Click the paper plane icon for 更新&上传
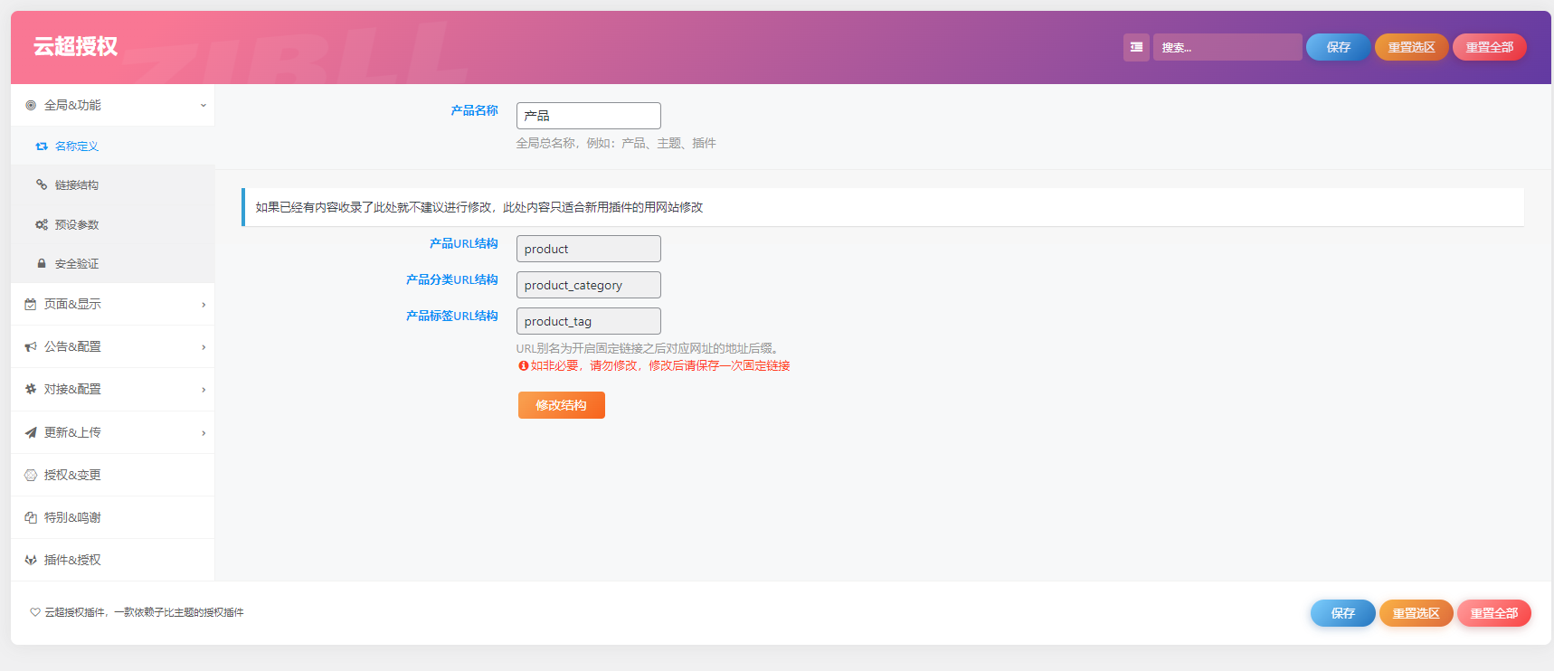The height and width of the screenshot is (671, 1554). (31, 432)
